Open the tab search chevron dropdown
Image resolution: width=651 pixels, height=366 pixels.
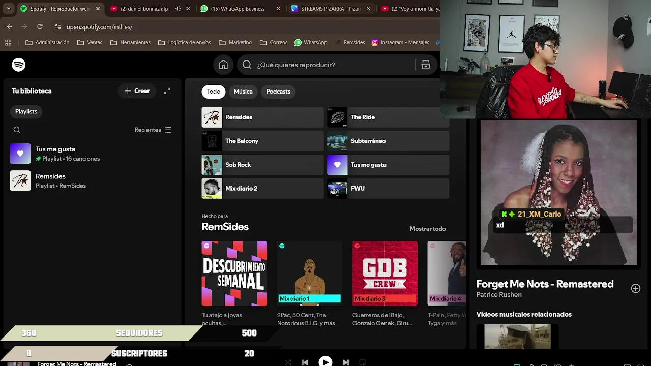tap(9, 9)
